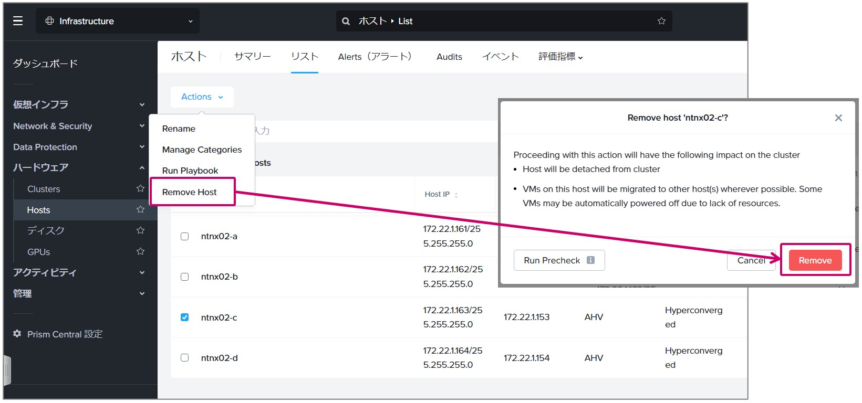
Task: Open Prism Central 設定
Action: click(65, 334)
